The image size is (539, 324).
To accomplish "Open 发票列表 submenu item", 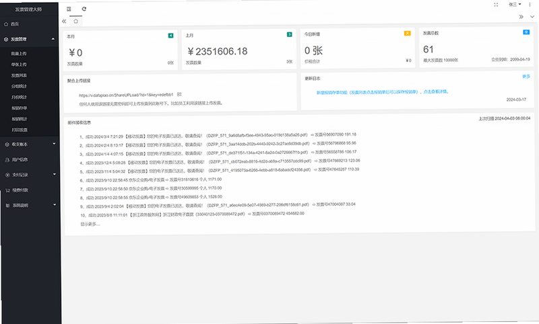I will (x=19, y=75).
